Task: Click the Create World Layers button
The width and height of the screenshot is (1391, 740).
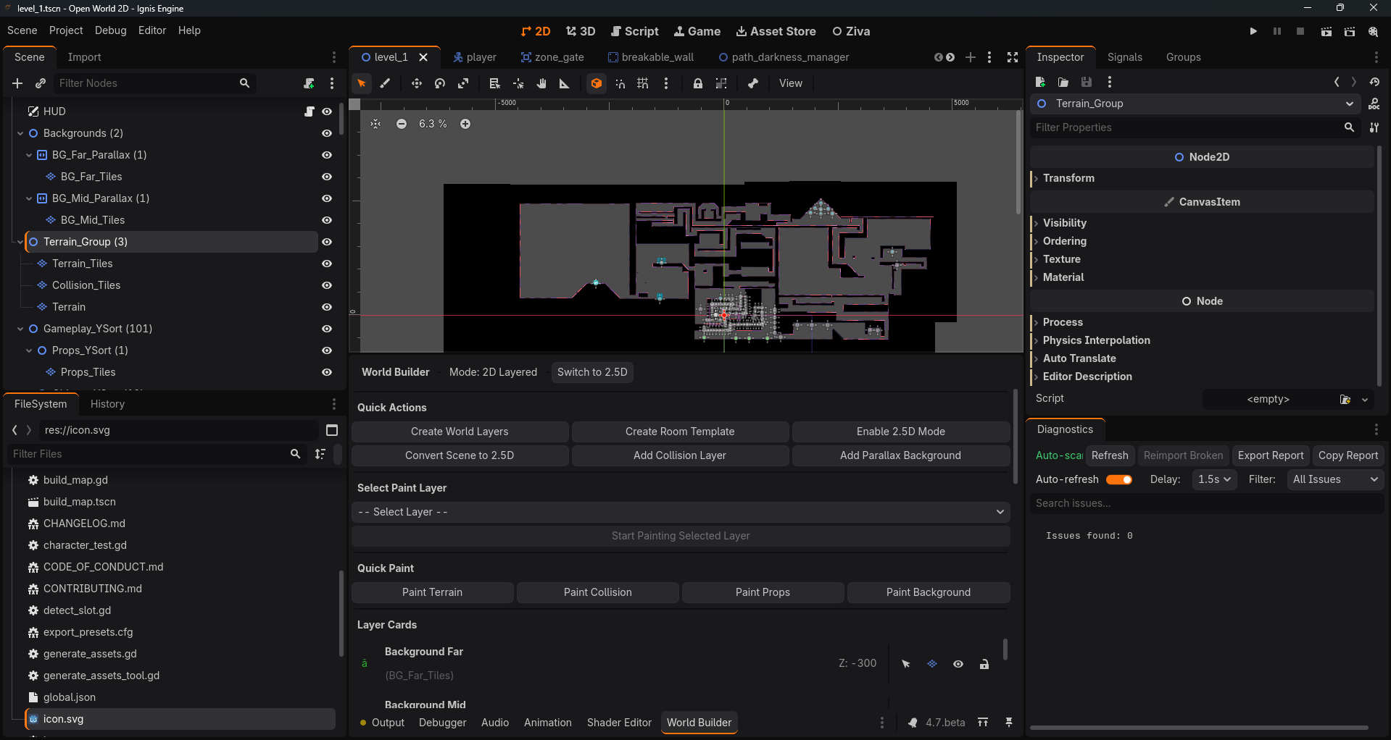Action: 460,432
